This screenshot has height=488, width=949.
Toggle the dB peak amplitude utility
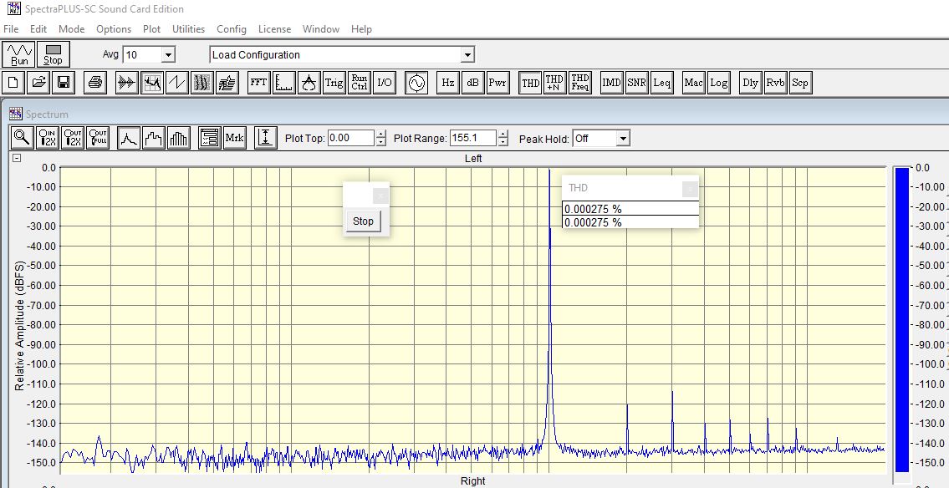(x=472, y=82)
